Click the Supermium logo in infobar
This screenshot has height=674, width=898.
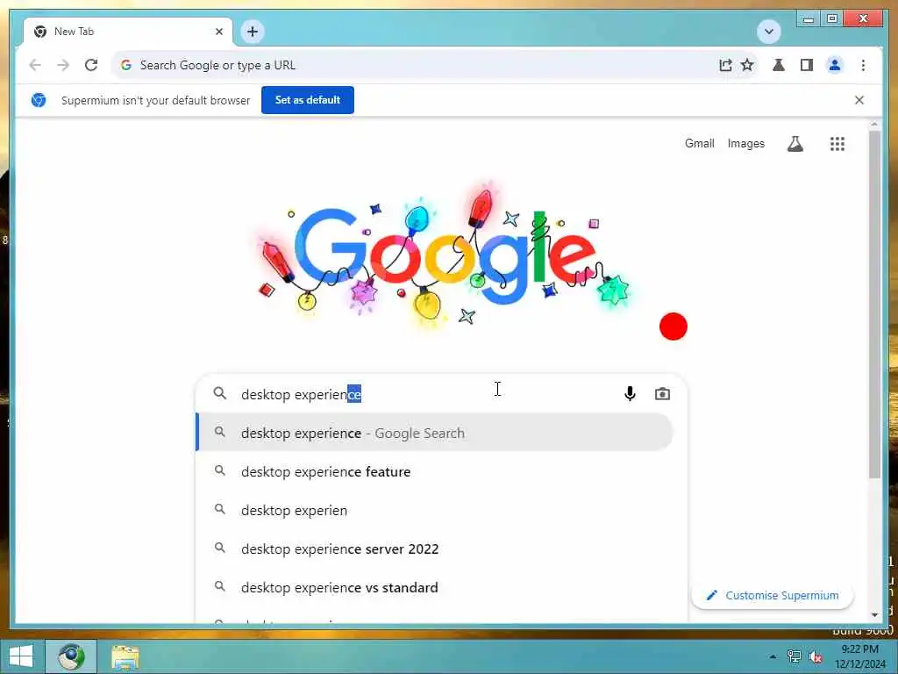tap(39, 100)
